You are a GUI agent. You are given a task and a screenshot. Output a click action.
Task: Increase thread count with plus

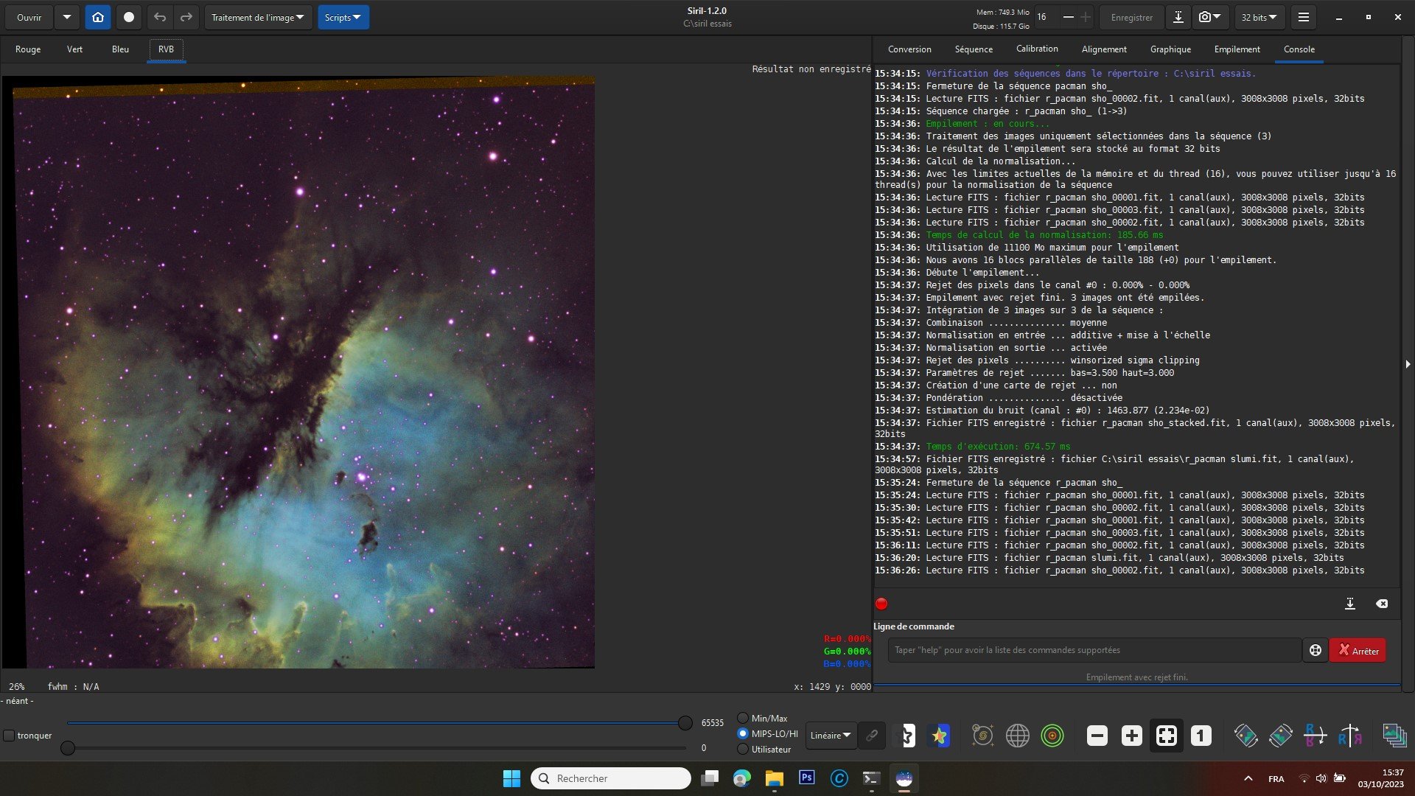[1086, 17]
